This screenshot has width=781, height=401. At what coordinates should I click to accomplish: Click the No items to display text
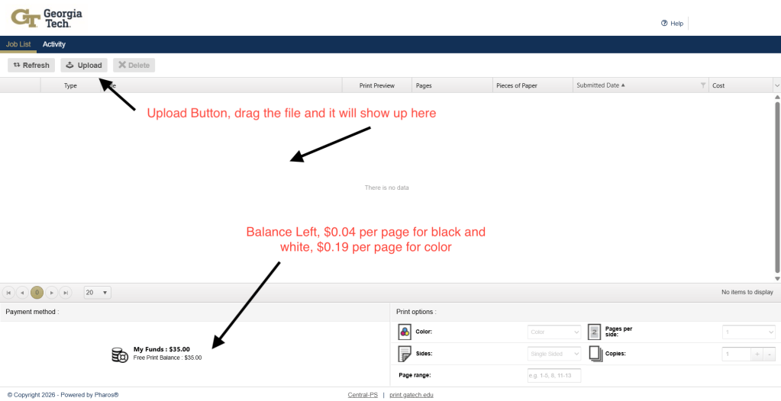[747, 293]
